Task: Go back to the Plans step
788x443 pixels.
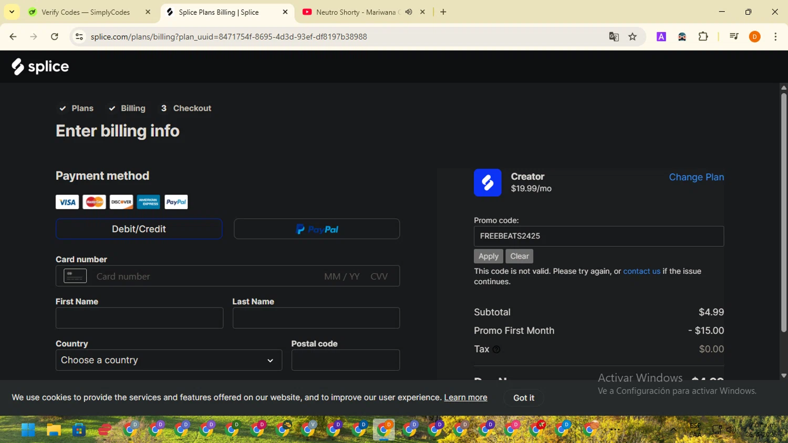Action: pyautogui.click(x=77, y=108)
